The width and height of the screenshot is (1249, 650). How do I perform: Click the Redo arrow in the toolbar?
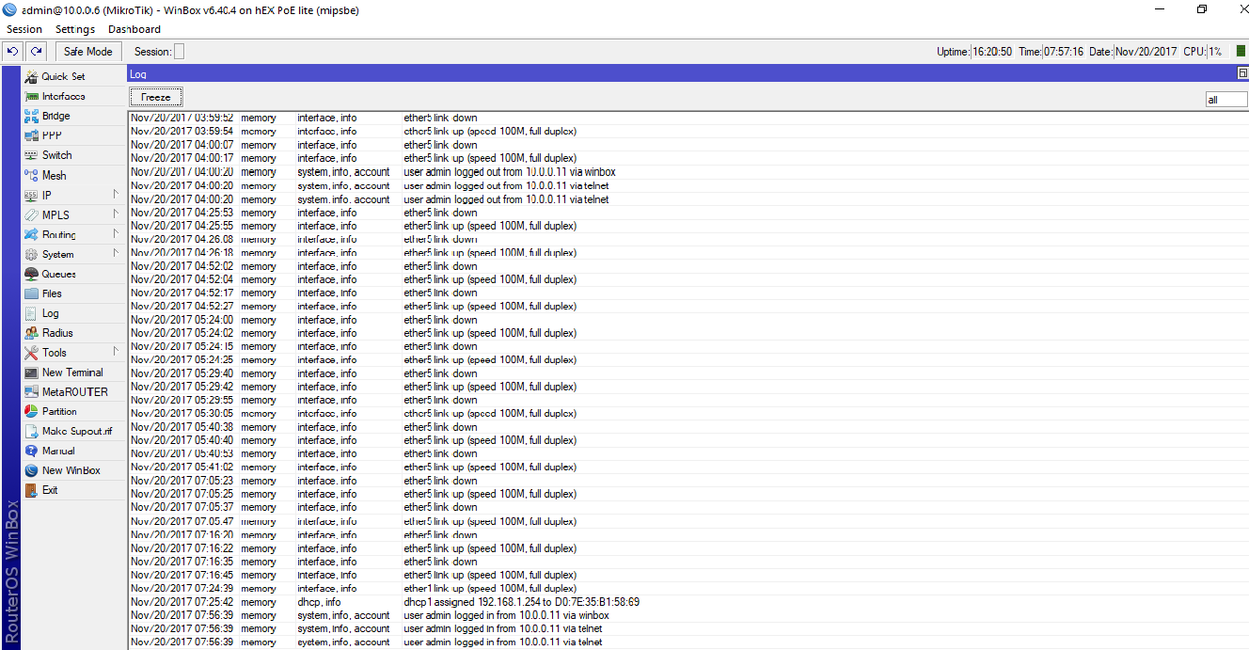(x=35, y=52)
